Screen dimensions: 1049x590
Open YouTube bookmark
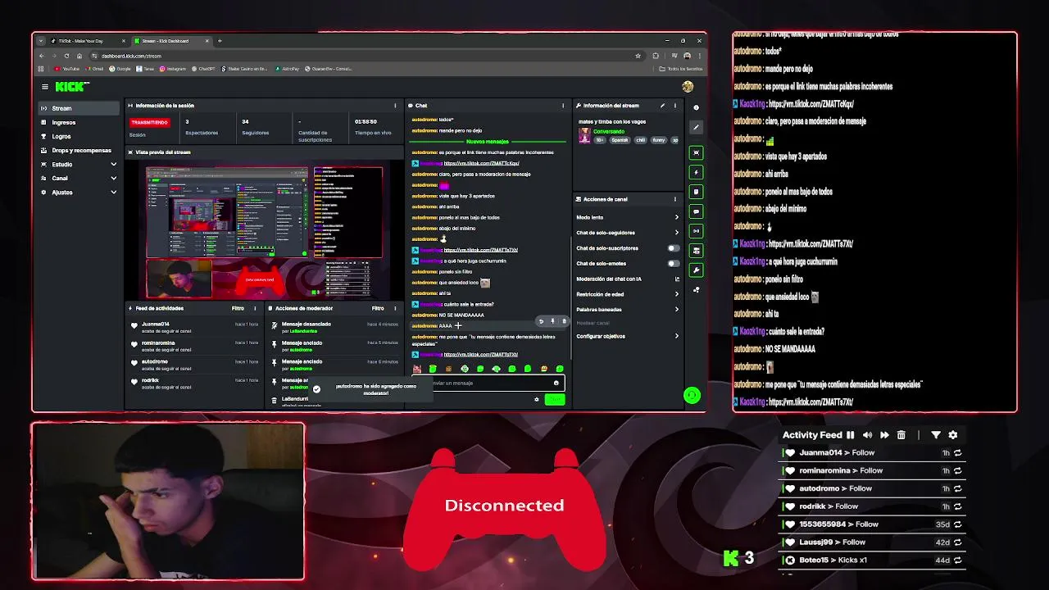click(x=67, y=69)
